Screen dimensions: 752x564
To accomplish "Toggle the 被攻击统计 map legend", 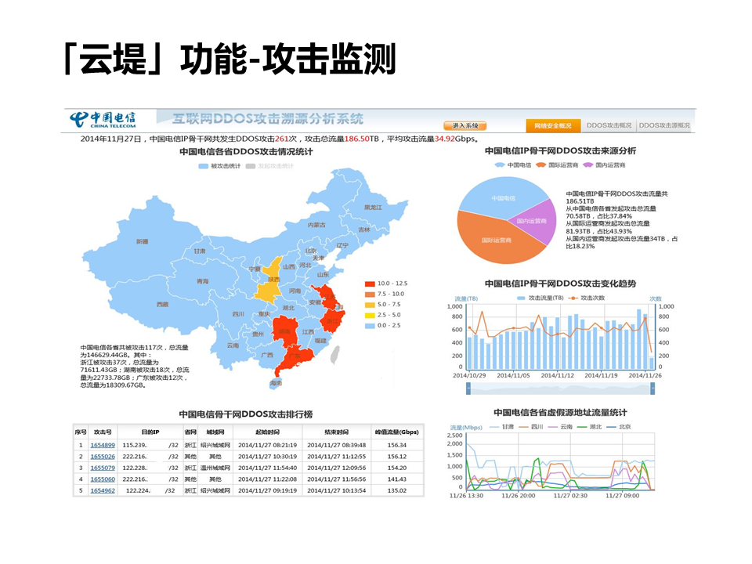I will [x=219, y=166].
